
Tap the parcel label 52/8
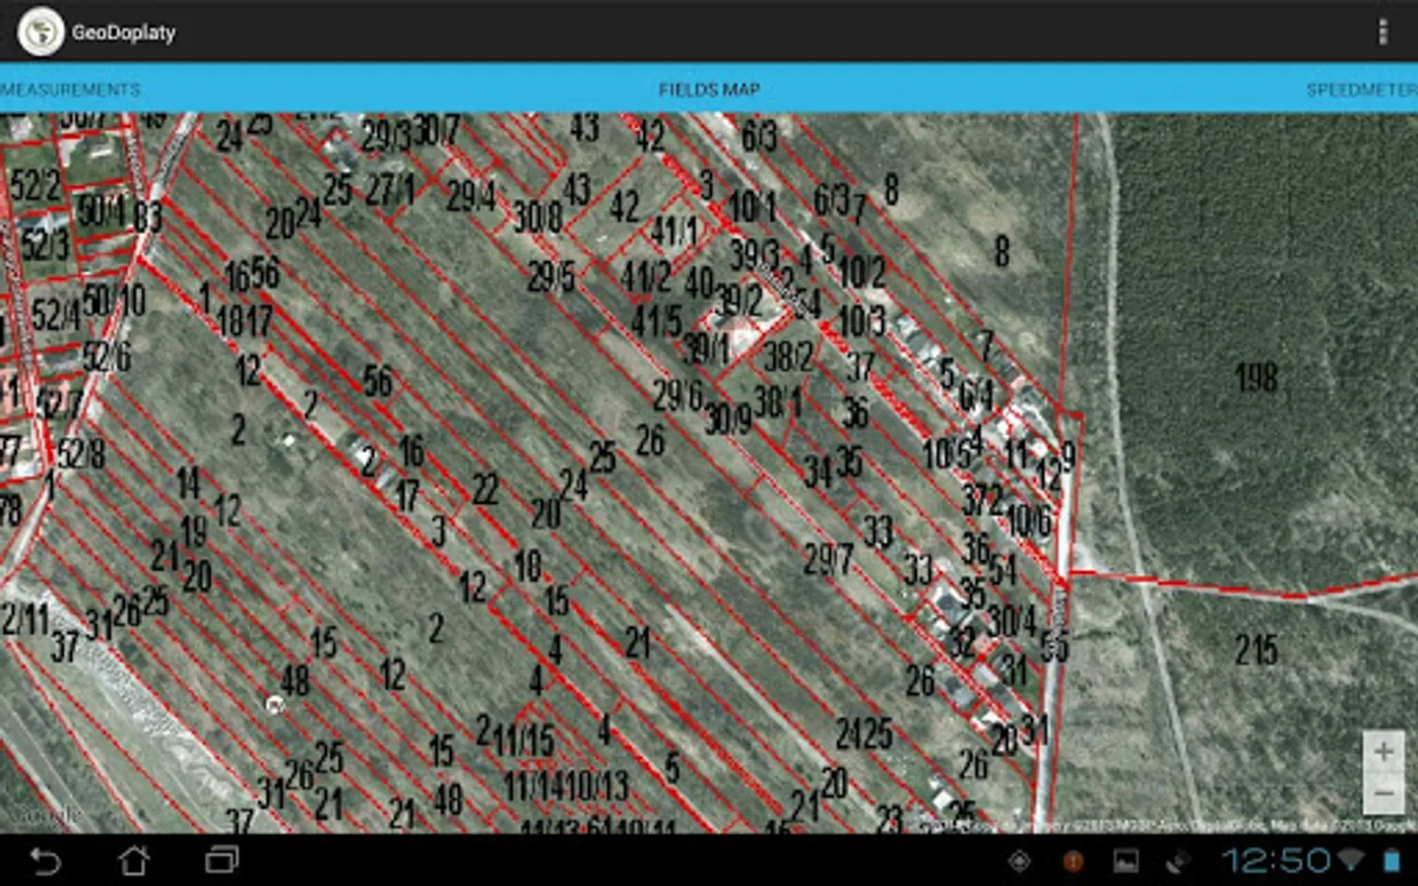click(81, 454)
